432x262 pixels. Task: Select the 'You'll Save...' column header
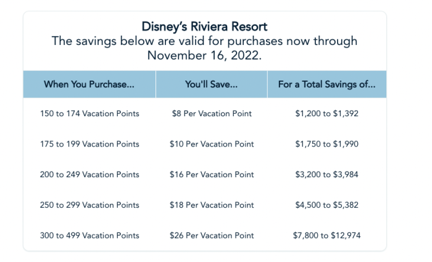point(211,84)
